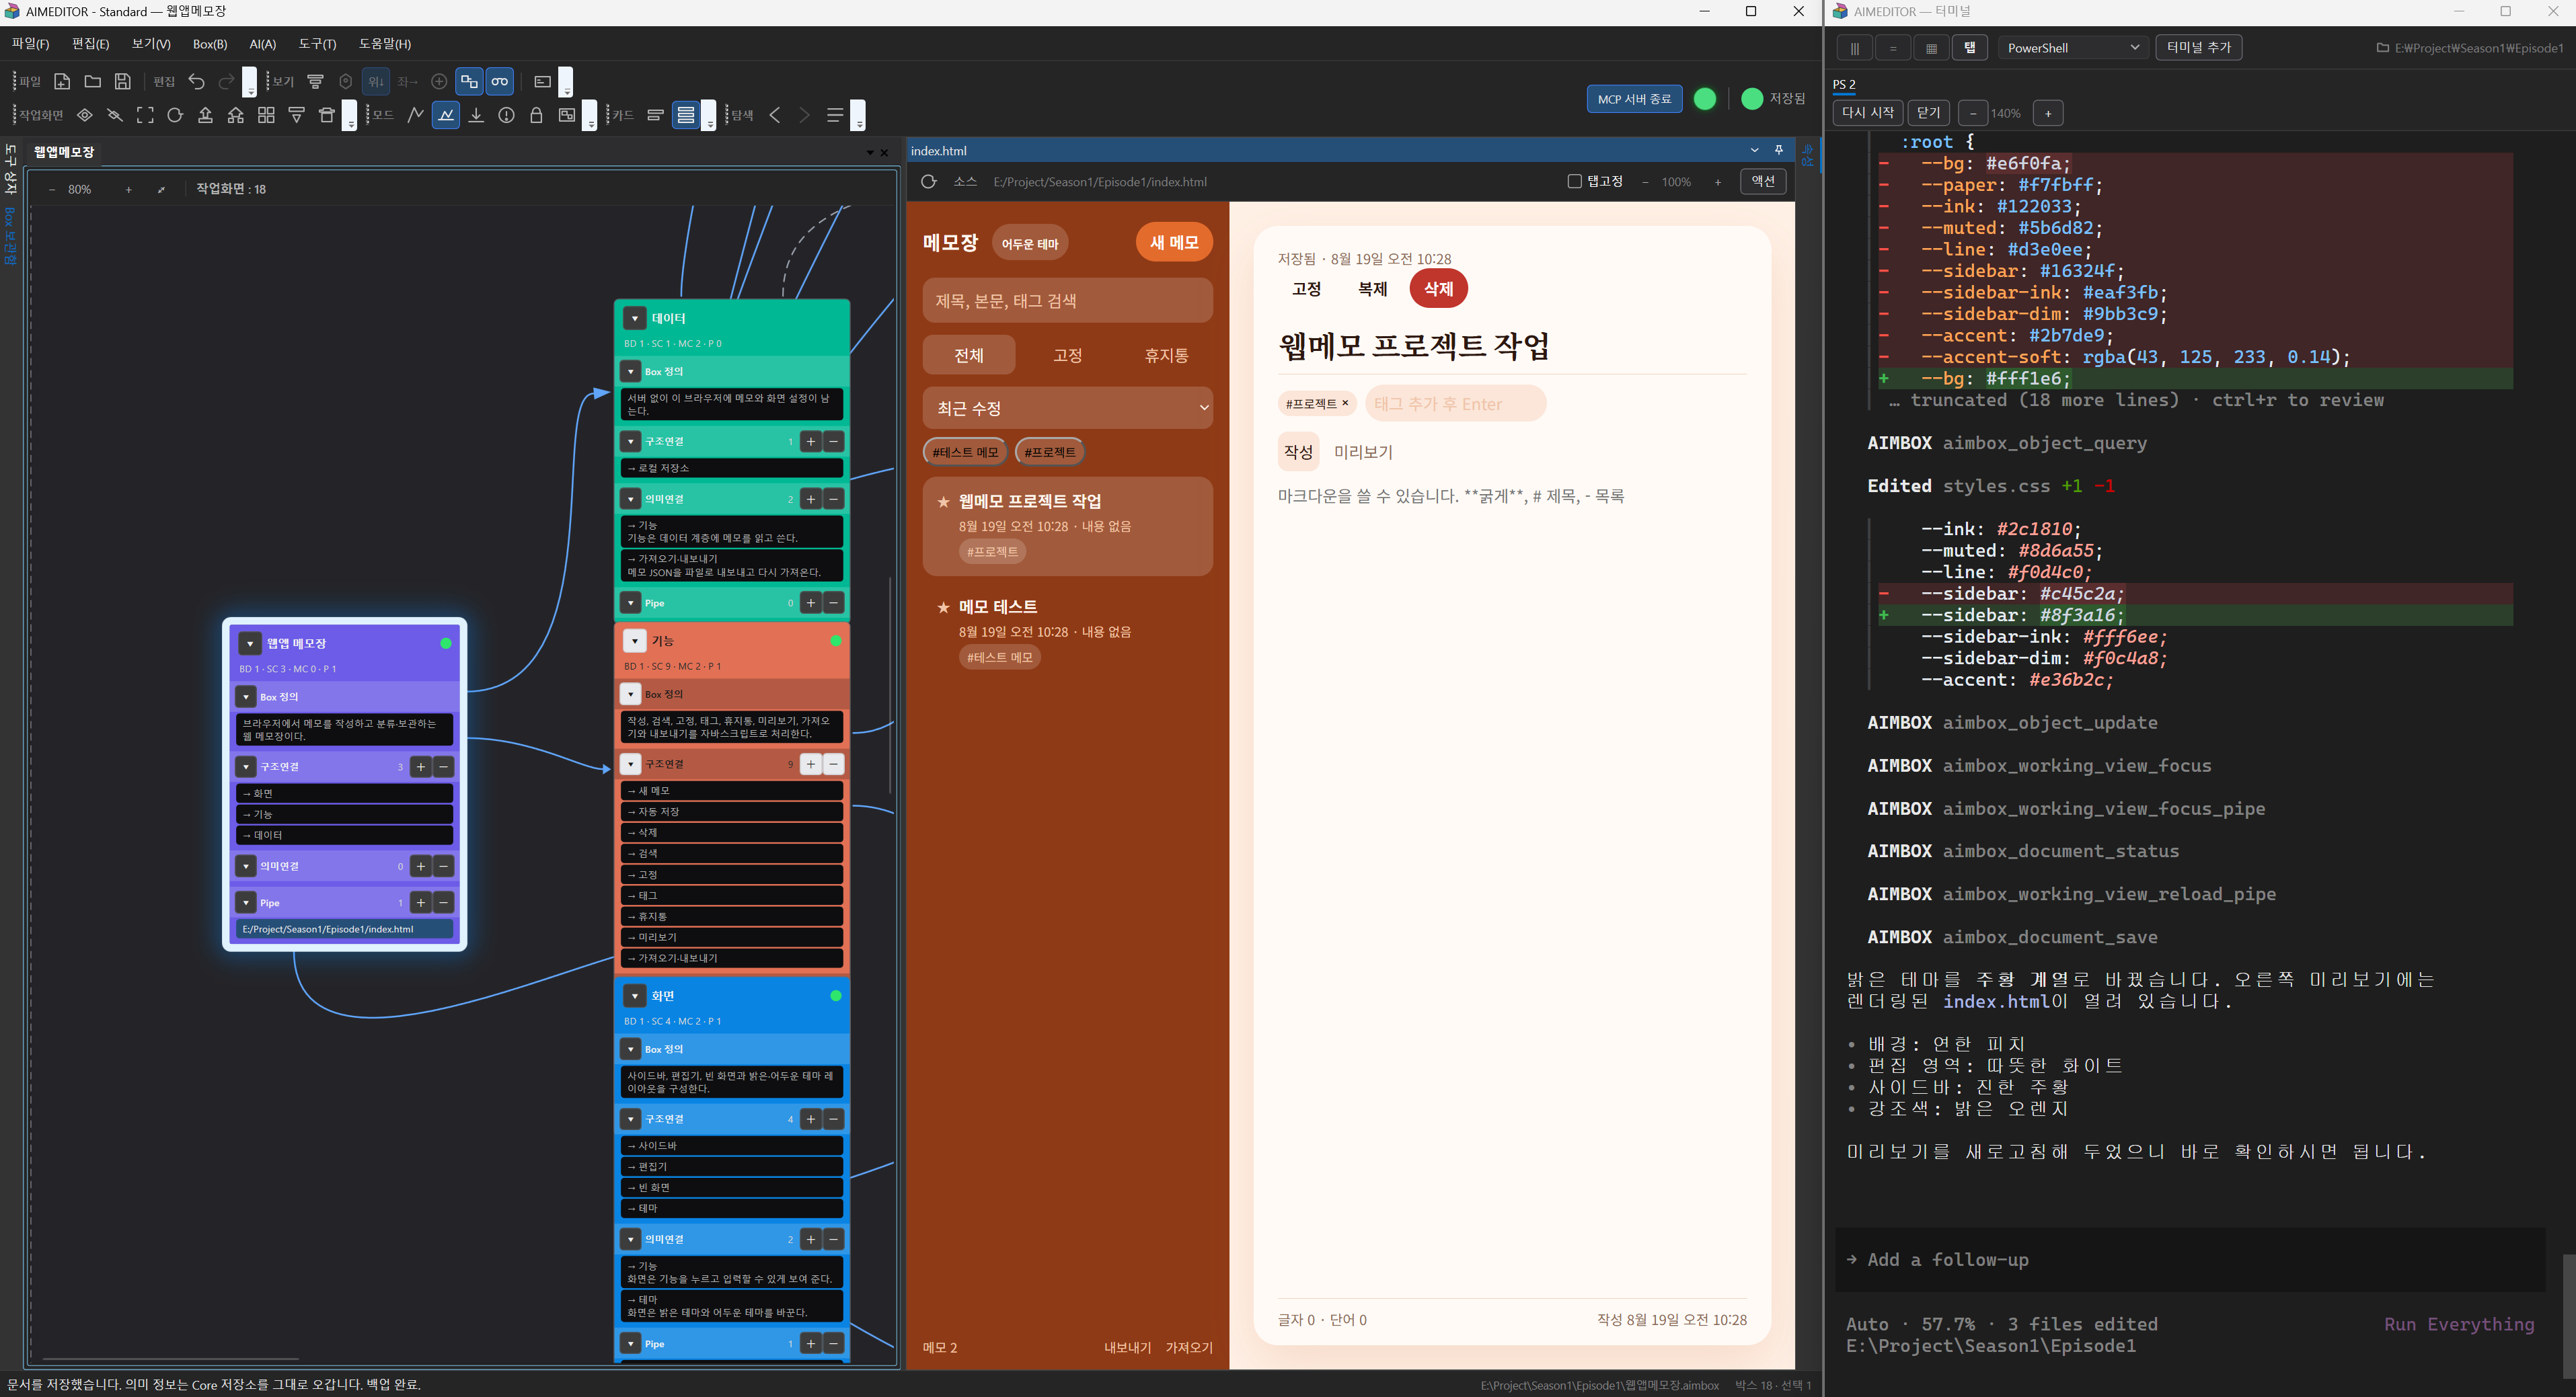Click the Add a follow-up input in terminal
Image resolution: width=2576 pixels, height=1397 pixels.
pos(2190,1260)
